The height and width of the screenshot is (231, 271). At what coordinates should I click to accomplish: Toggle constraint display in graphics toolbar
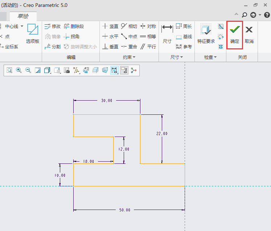coord(124,70)
